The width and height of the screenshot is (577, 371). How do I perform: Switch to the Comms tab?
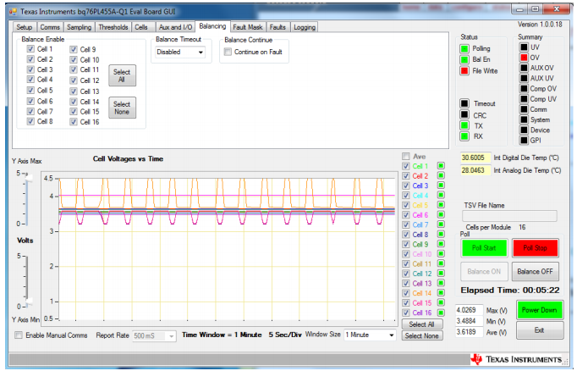[50, 27]
